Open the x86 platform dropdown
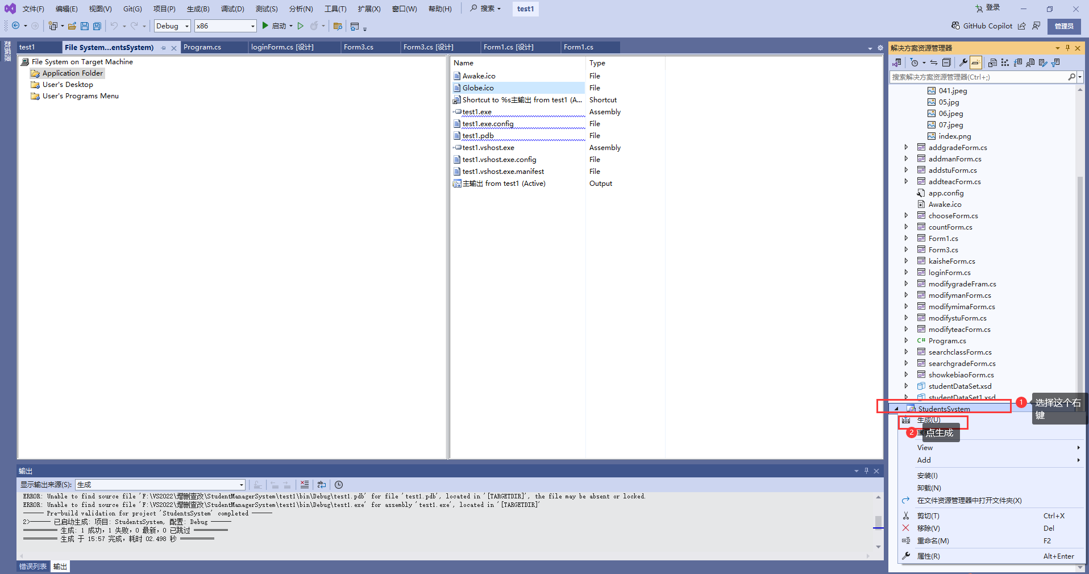1089x574 pixels. (x=226, y=26)
